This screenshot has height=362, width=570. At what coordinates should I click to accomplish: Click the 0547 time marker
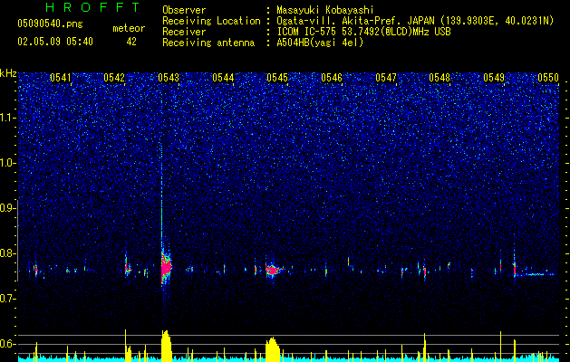[x=386, y=77]
